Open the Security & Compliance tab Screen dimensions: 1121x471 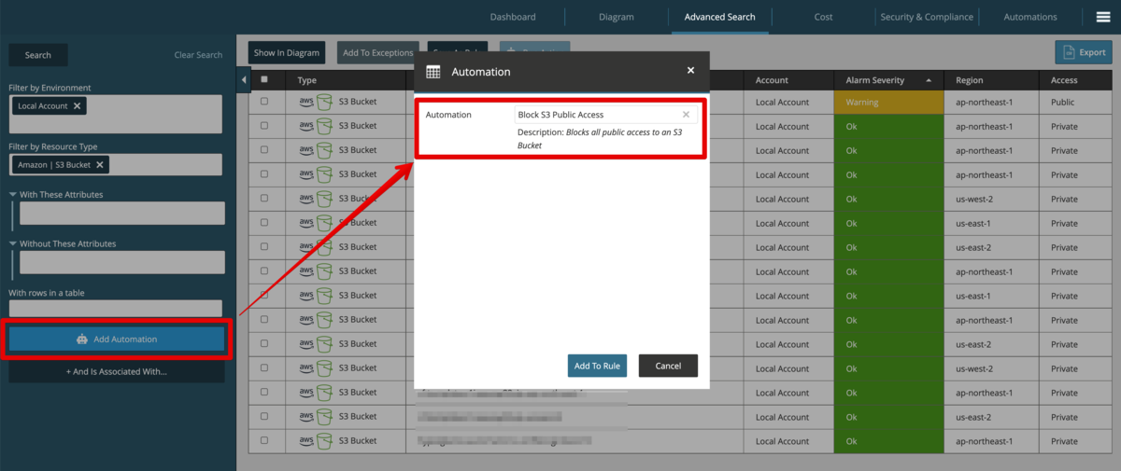[x=927, y=17]
